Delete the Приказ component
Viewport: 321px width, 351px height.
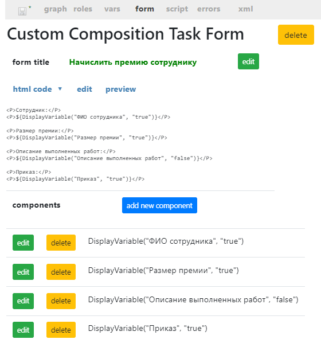pos(61,330)
